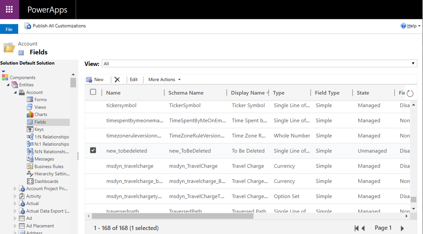This screenshot has height=234, width=423.
Task: Sort by the Schema Name column header
Action: tap(186, 93)
